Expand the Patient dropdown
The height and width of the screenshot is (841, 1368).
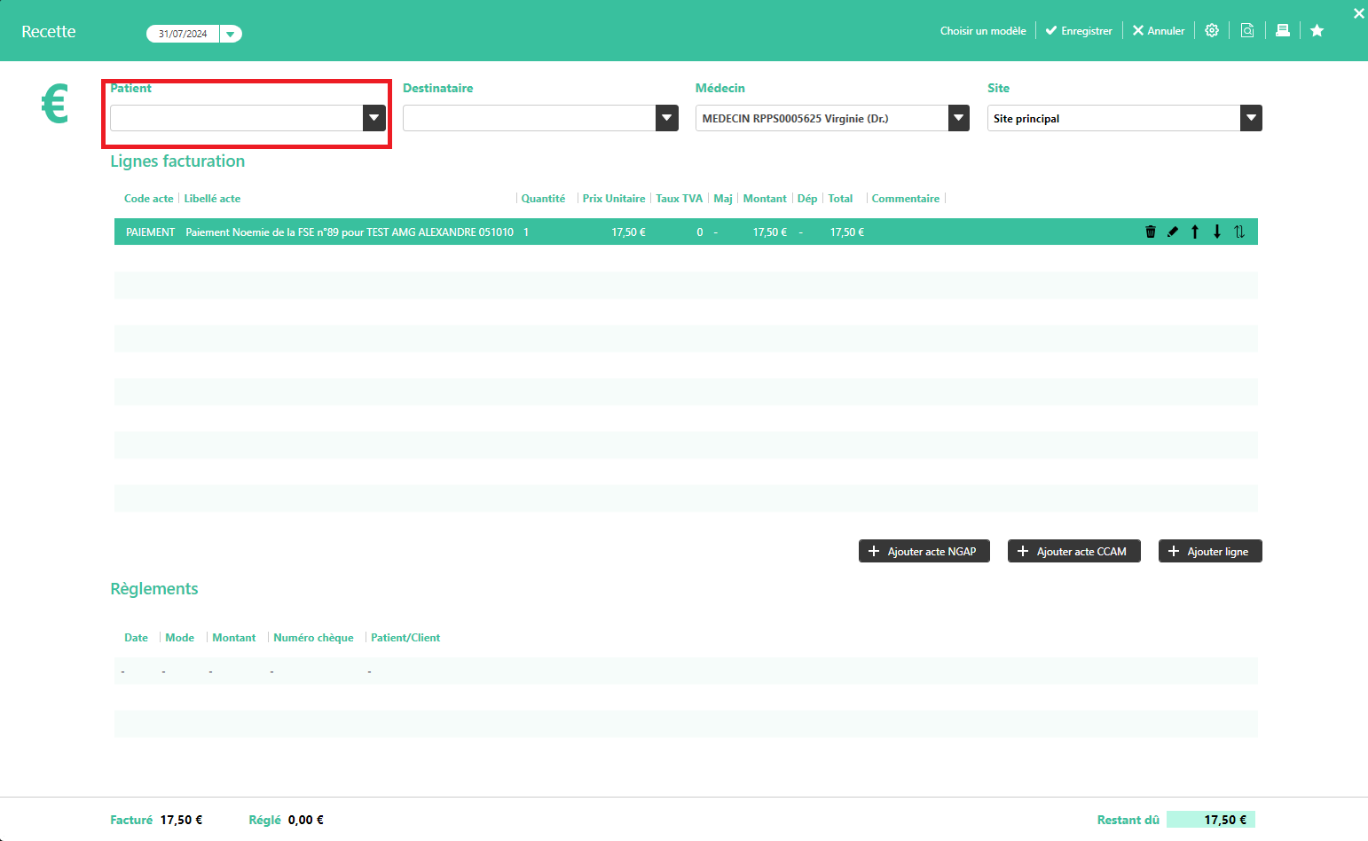click(x=373, y=118)
